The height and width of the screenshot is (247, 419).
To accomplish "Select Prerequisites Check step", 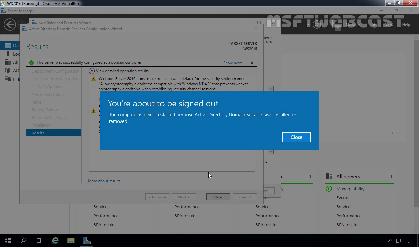I will [49, 118].
